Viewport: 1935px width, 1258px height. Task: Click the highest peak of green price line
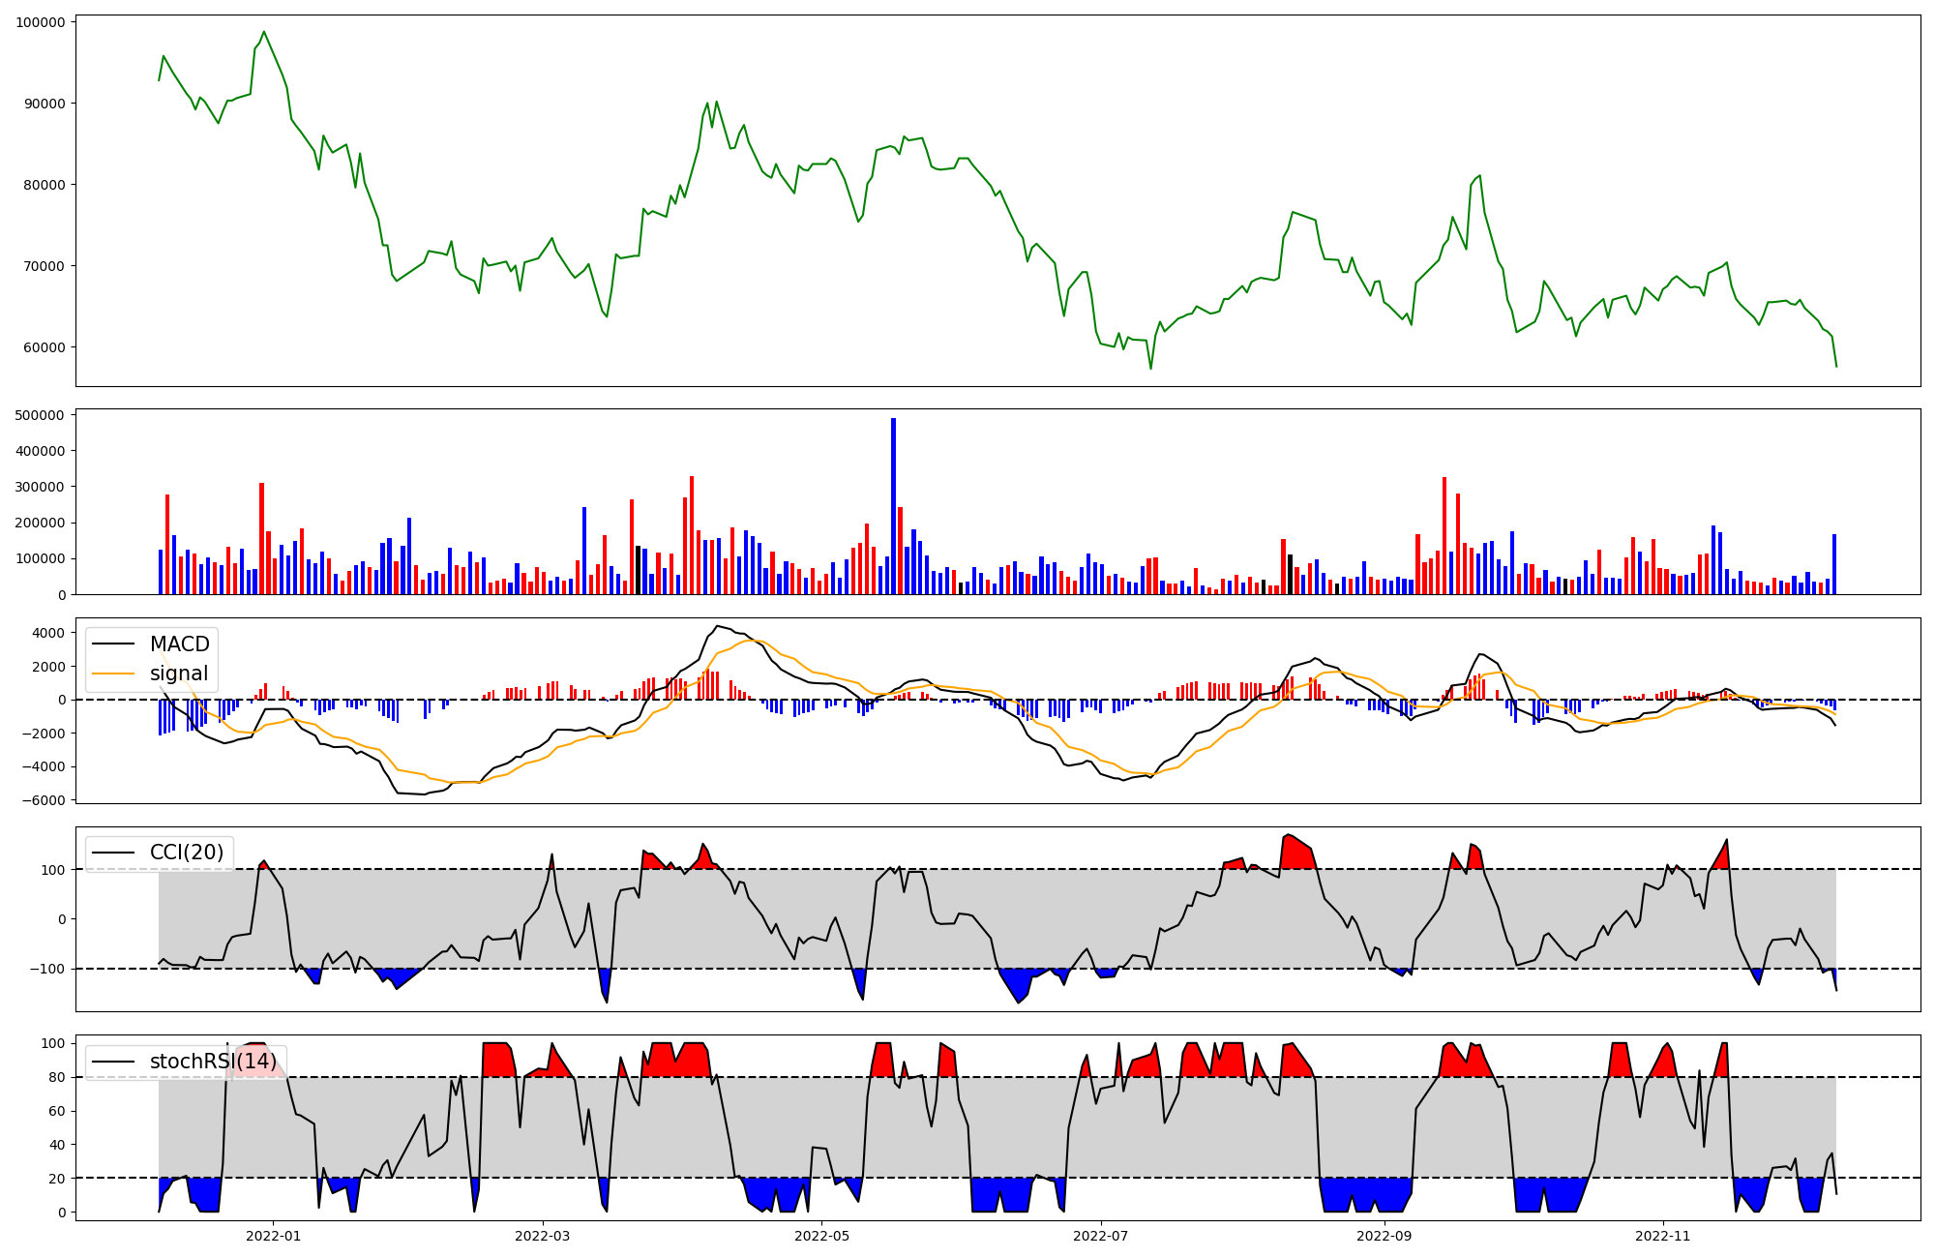[x=264, y=32]
